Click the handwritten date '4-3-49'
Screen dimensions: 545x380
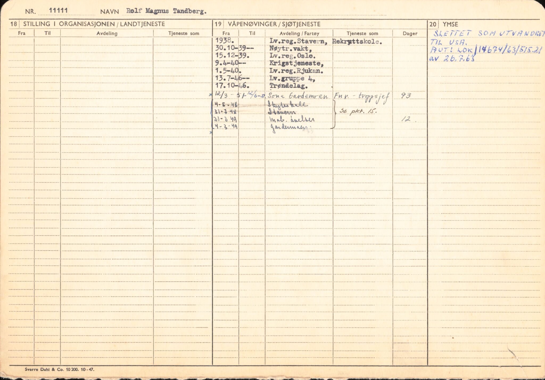click(226, 127)
